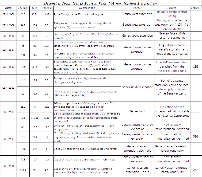Click the '1&3' figures cell
Screen dimensions: 202x177
pyautogui.click(x=196, y=66)
